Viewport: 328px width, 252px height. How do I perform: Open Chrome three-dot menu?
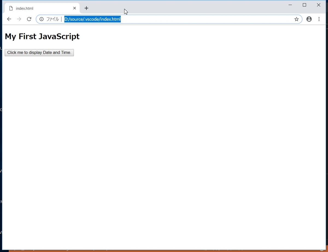tap(319, 19)
